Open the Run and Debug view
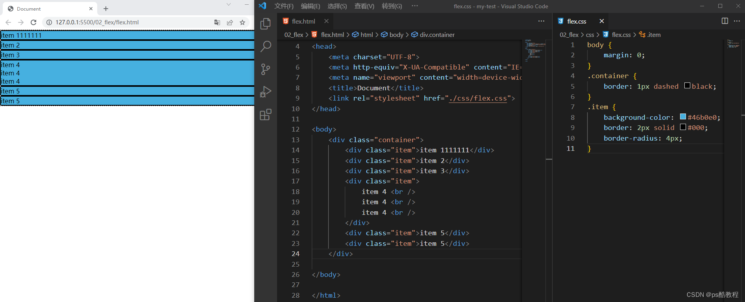745x302 pixels. (x=266, y=92)
